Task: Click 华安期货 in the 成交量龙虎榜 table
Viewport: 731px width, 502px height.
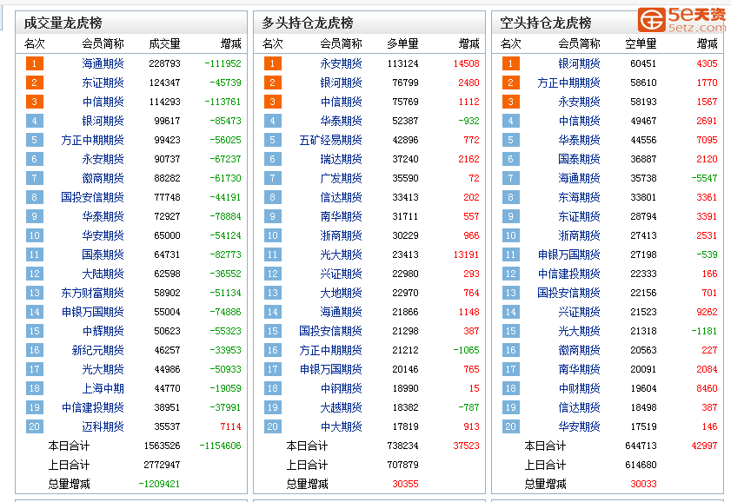Action: (x=103, y=235)
